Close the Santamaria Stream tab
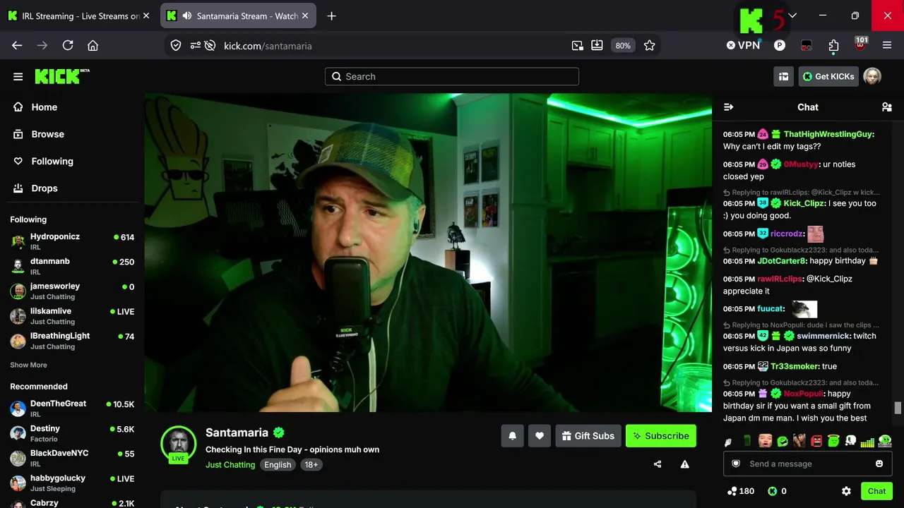The image size is (904, 508). tap(304, 16)
